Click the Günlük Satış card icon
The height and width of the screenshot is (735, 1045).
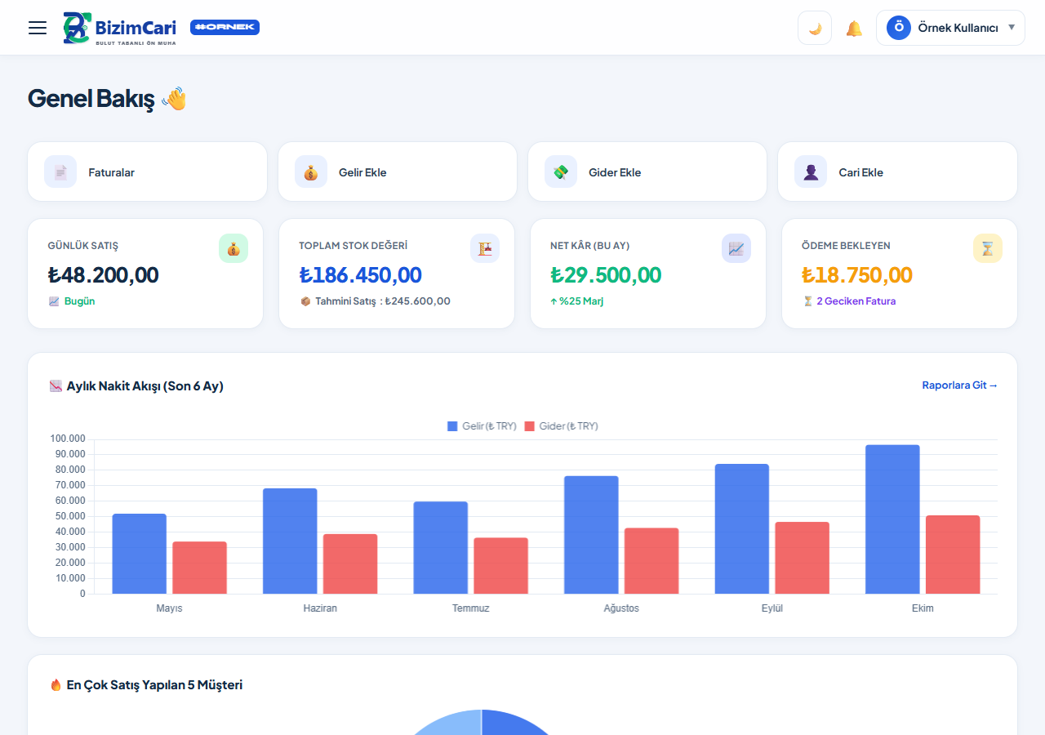(233, 248)
